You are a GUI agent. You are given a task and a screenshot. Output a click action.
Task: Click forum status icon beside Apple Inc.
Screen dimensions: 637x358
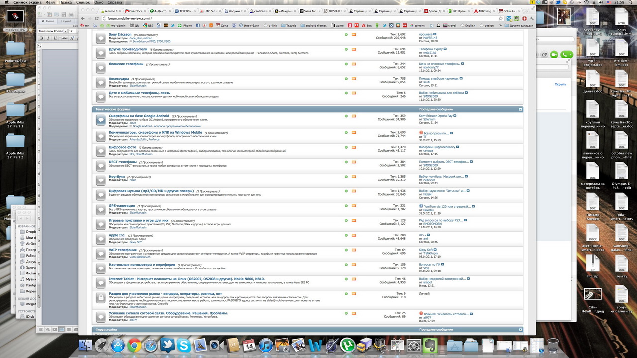100,238
